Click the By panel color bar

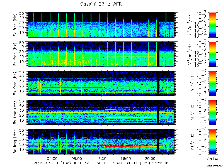coord(212,112)
